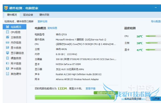Viewport: 161px width, 103px height.
Task: Click the green performance score bar
Action: [75, 97]
